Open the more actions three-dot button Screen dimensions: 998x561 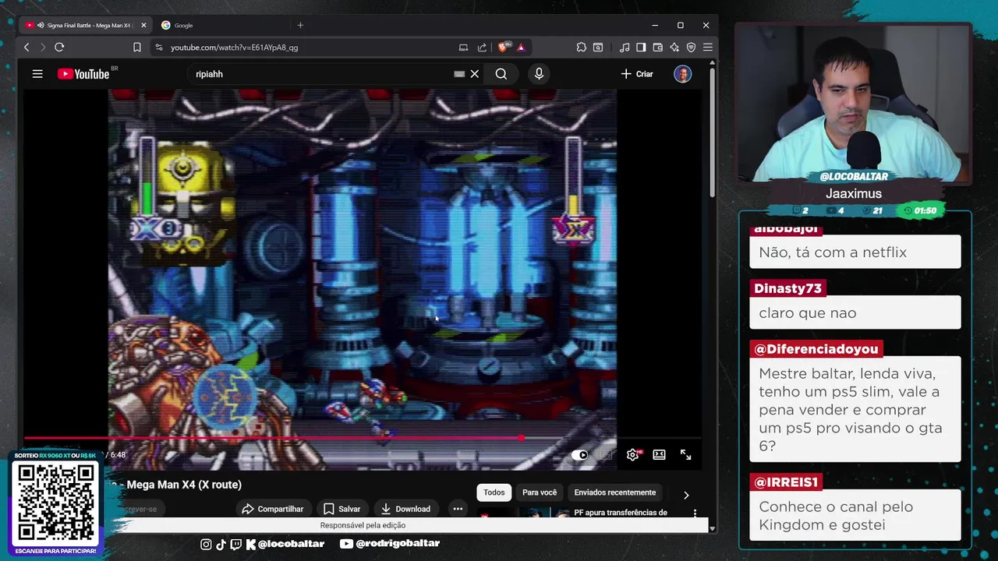[x=458, y=509]
